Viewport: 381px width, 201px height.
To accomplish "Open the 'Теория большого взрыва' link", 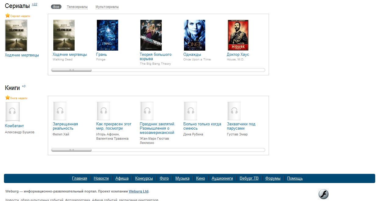I will [x=156, y=57].
